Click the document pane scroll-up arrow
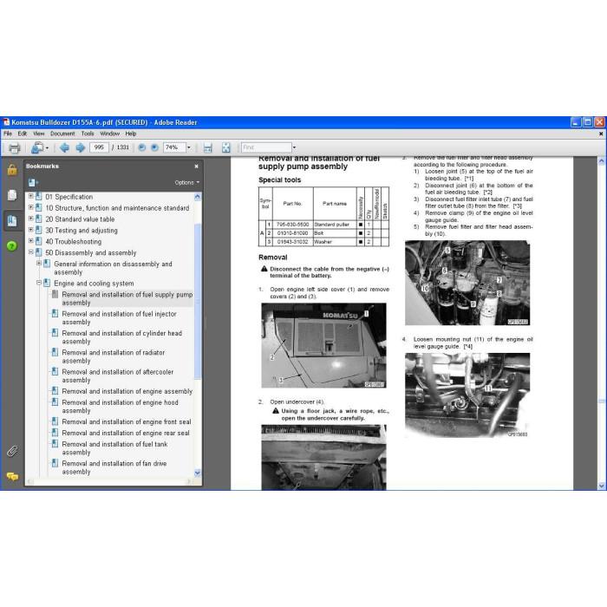 602,161
